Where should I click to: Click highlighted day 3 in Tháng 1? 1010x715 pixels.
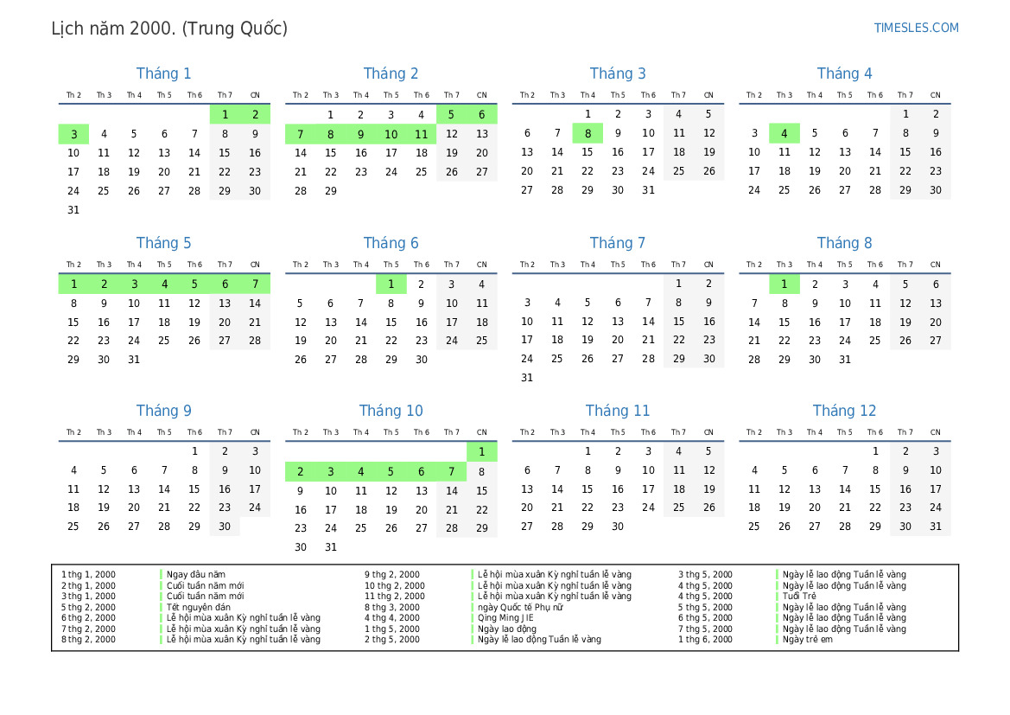[x=73, y=134]
